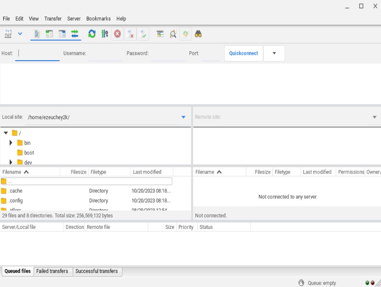The image size is (381, 287).
Task: Expand the dev folder node
Action: tap(11, 162)
